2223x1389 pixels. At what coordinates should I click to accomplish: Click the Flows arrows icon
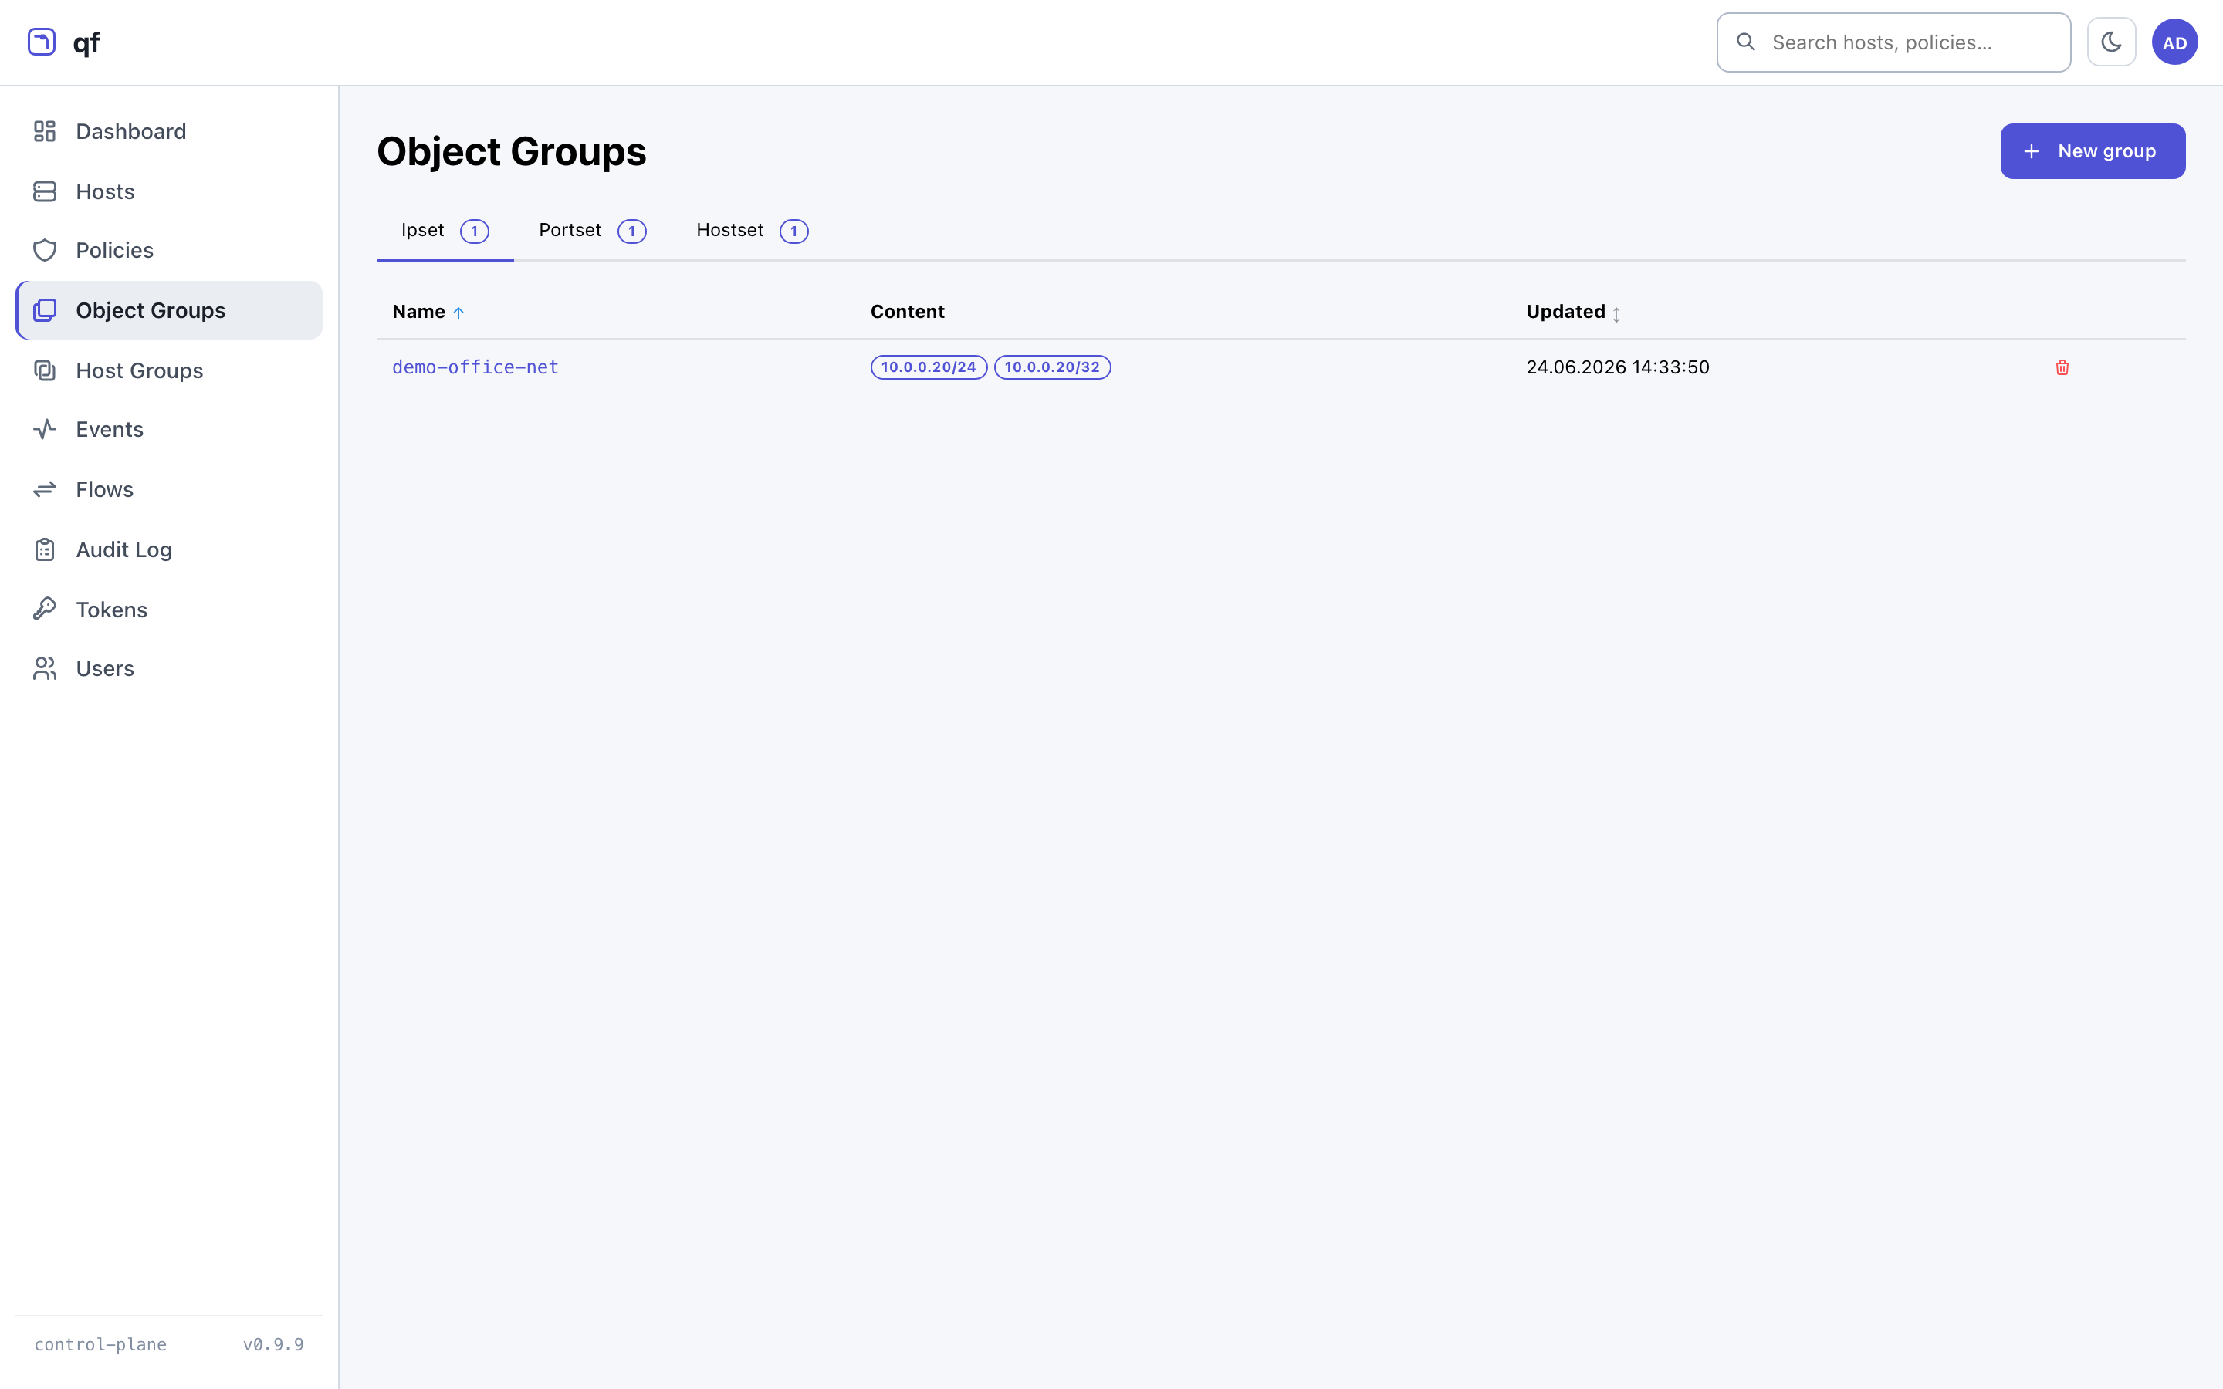coord(45,490)
